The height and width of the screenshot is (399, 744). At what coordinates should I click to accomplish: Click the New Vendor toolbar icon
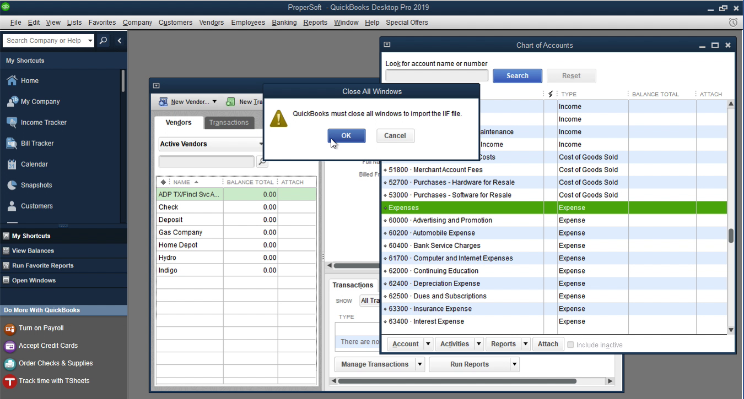point(163,102)
